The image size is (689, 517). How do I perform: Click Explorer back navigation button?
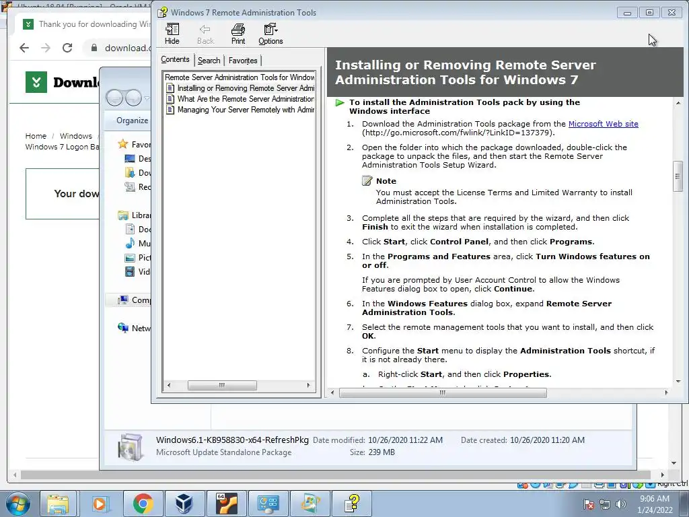coord(114,98)
